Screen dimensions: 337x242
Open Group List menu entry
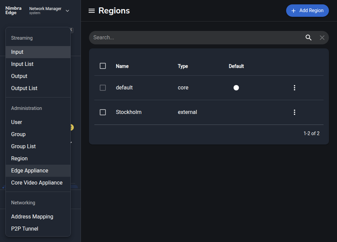pyautogui.click(x=38, y=147)
